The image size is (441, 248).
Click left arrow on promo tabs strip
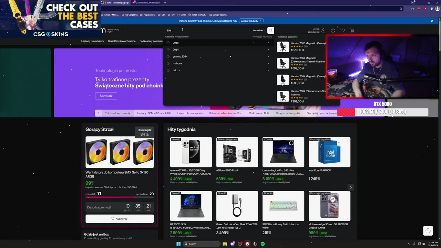pos(98,113)
